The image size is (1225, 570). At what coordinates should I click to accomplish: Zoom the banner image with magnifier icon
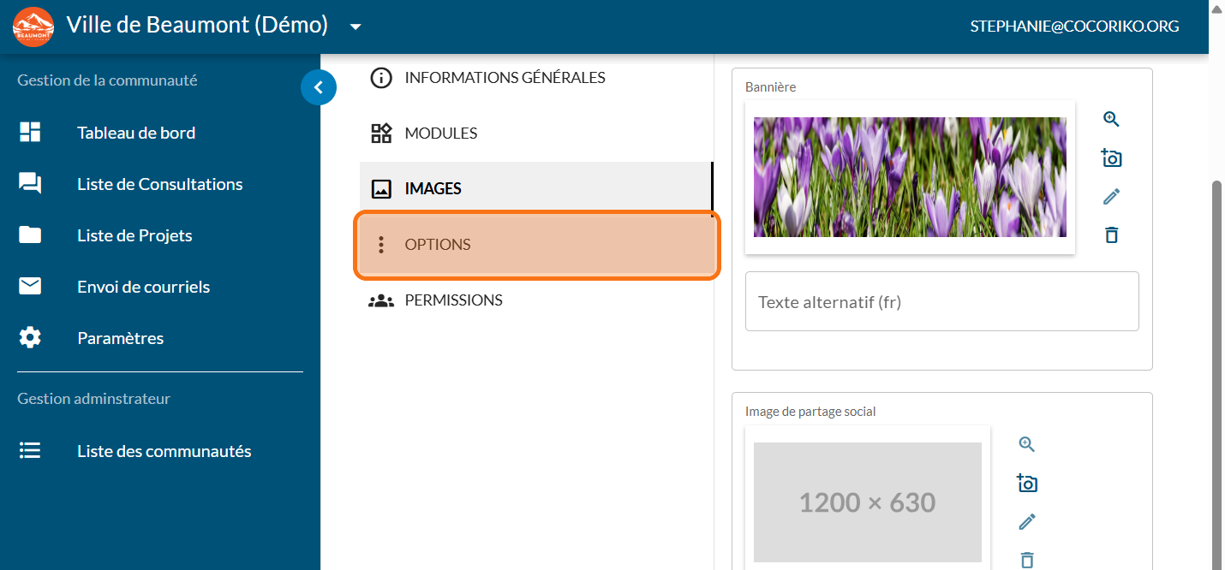(1111, 119)
